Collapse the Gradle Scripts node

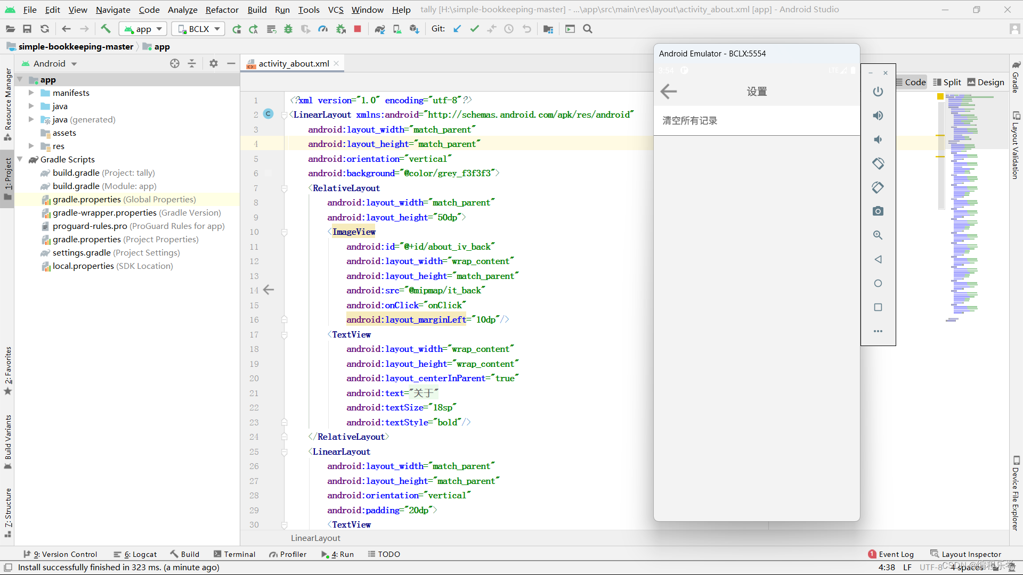coord(20,160)
